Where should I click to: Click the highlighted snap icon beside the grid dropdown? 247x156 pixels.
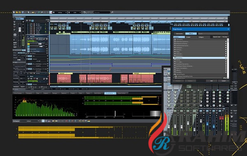click(x=51, y=12)
